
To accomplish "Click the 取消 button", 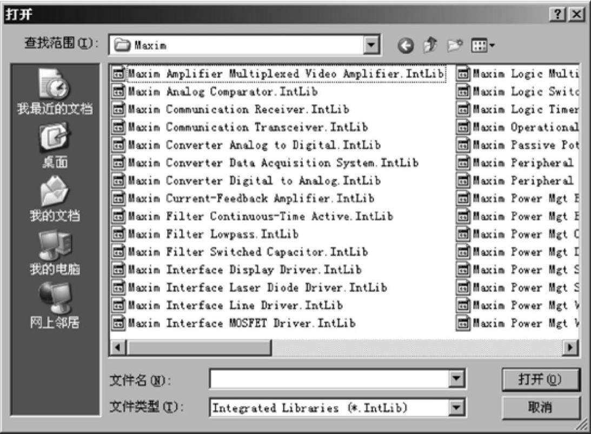I will [540, 407].
